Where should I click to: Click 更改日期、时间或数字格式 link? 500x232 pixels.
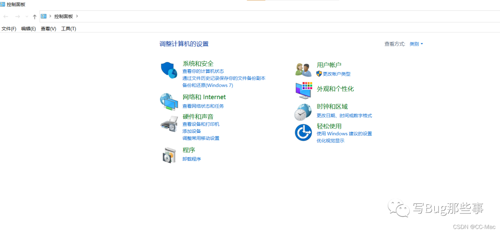[344, 116]
